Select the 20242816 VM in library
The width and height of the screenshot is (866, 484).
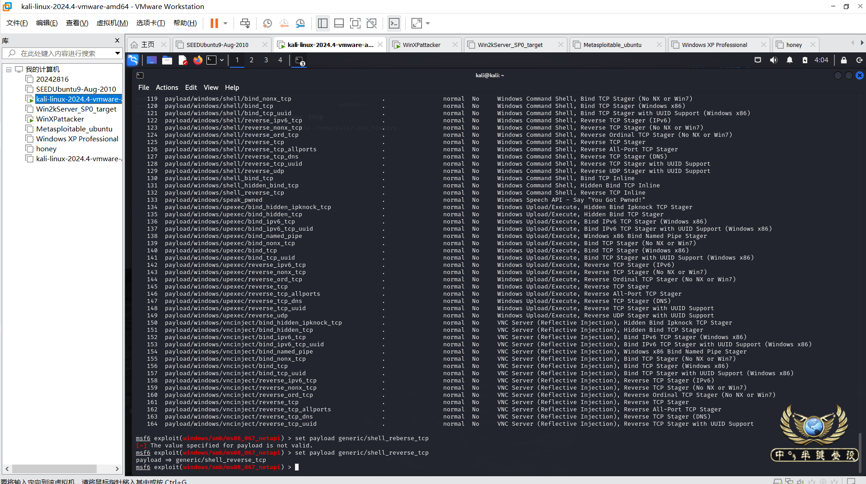point(52,79)
